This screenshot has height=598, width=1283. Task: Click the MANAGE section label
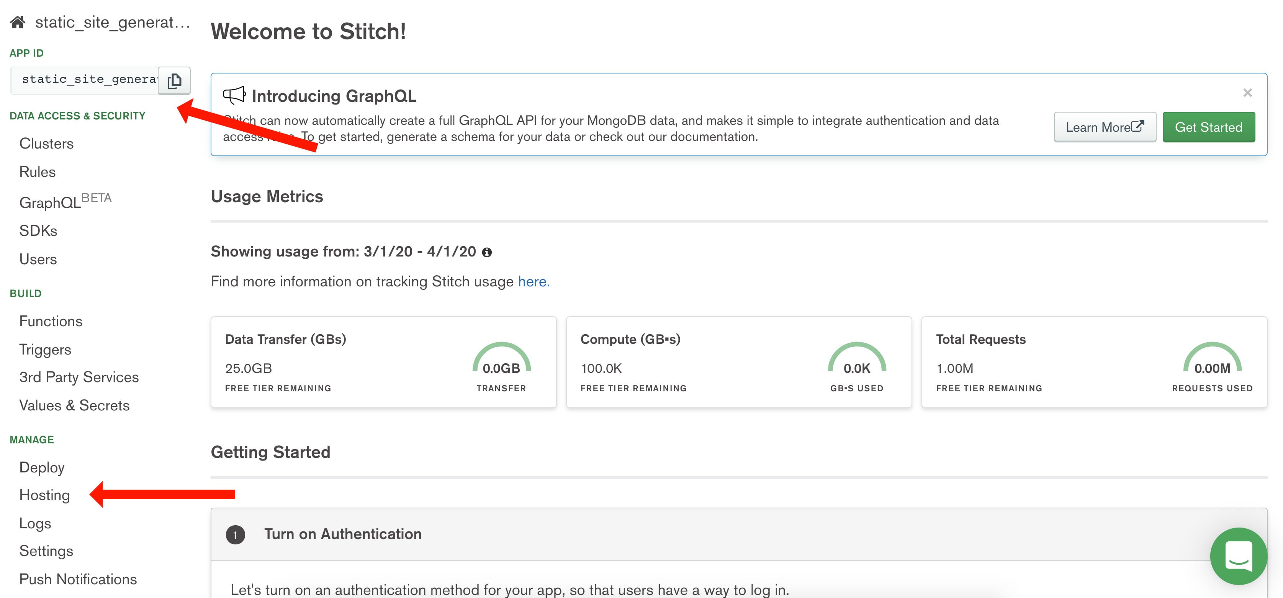click(31, 440)
